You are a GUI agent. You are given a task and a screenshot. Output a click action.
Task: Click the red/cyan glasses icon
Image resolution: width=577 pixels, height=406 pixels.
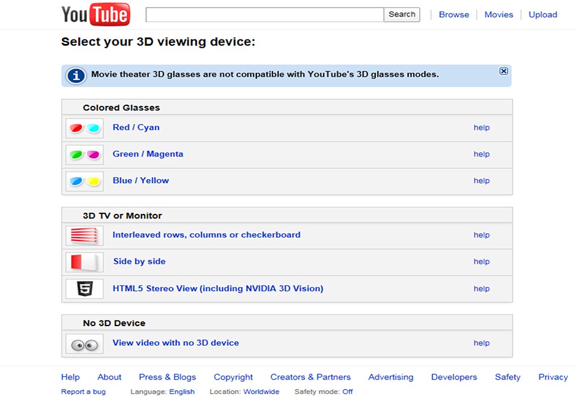coord(85,128)
